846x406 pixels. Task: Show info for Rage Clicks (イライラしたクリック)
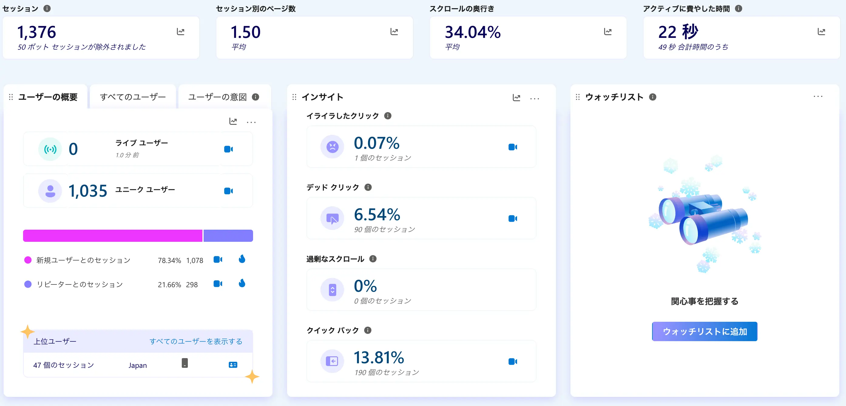[x=387, y=116]
